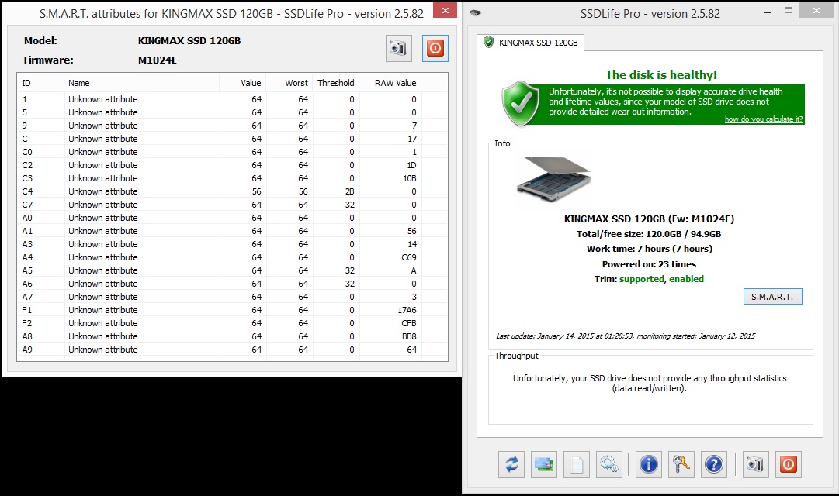Screen dimensions: 839x496
Task: Sort by the Name column header
Action: pyautogui.click(x=142, y=83)
